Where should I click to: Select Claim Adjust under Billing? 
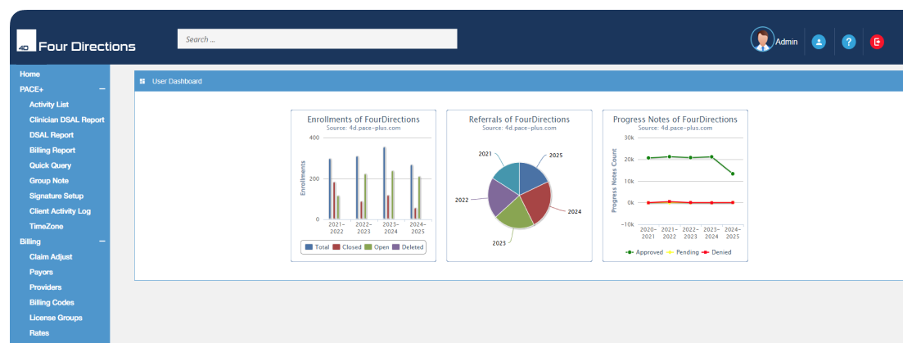pyautogui.click(x=52, y=256)
